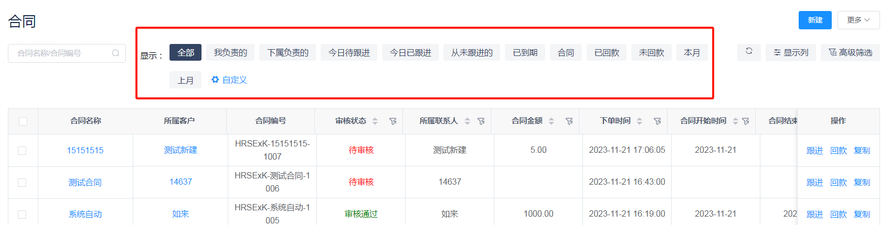Open filter for 审核状态 column

pos(393,121)
